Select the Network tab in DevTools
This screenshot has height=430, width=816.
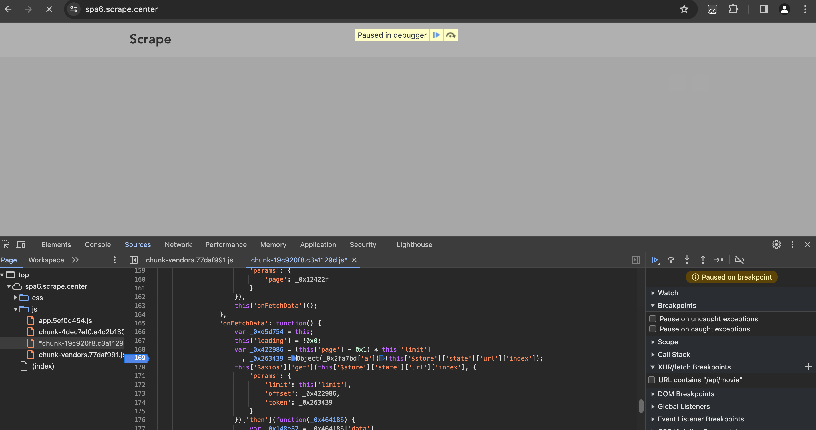tap(178, 244)
